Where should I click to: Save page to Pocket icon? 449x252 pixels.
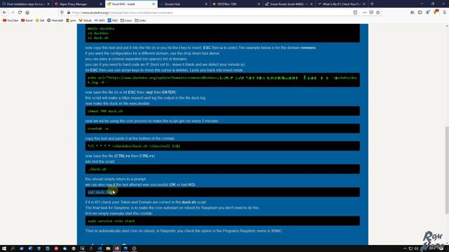371,13
